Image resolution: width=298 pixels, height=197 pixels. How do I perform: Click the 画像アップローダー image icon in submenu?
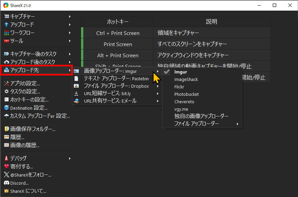(x=76, y=71)
